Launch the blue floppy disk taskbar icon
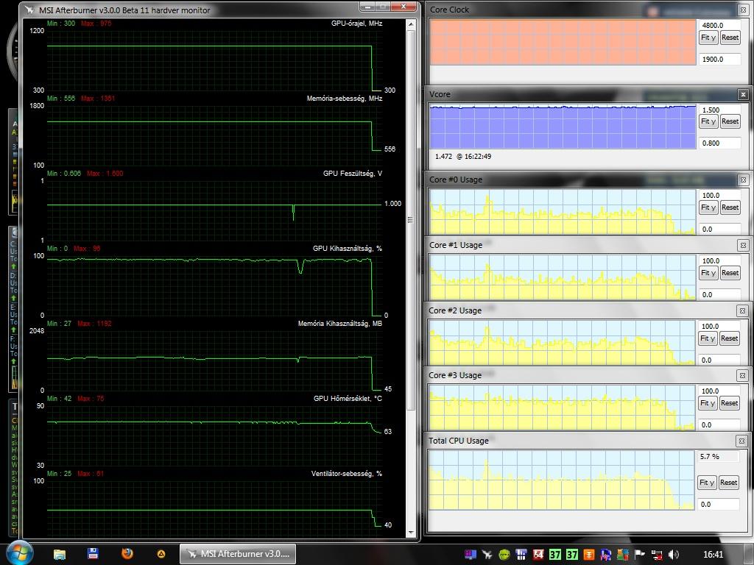The width and height of the screenshot is (754, 565). click(x=93, y=553)
